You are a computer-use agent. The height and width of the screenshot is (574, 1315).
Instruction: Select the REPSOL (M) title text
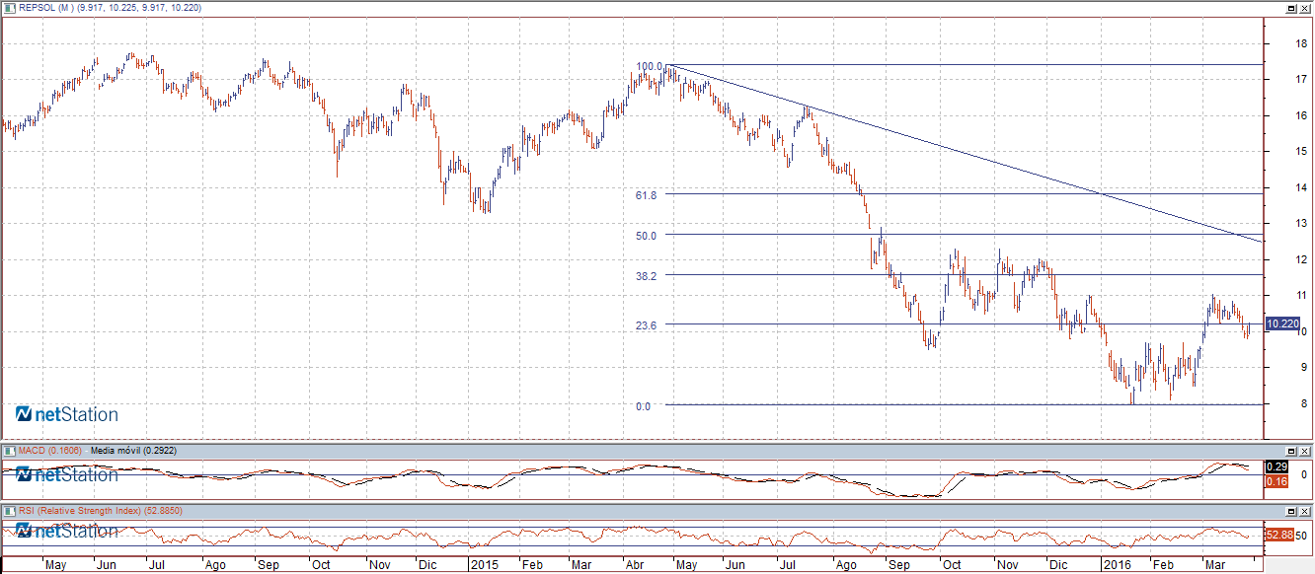pyautogui.click(x=47, y=8)
